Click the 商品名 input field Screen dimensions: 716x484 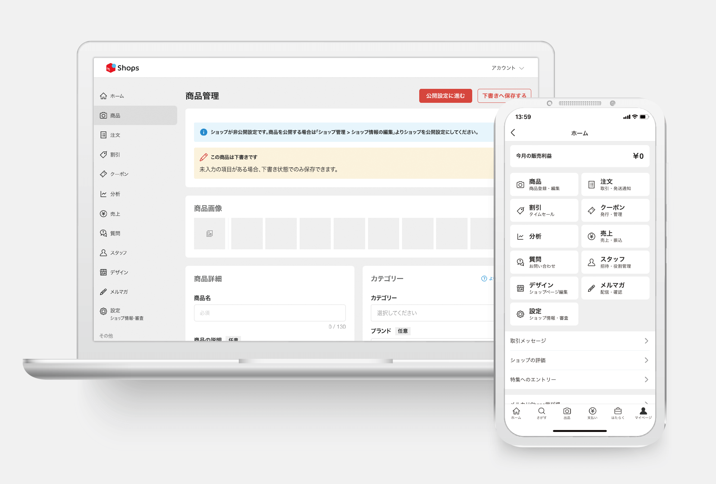click(x=270, y=313)
